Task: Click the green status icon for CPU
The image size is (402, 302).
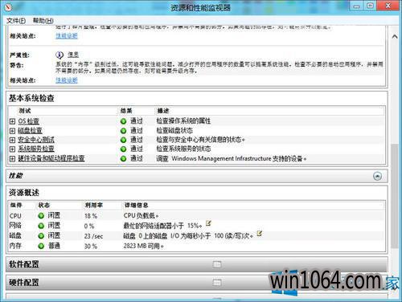Action: click(41, 216)
